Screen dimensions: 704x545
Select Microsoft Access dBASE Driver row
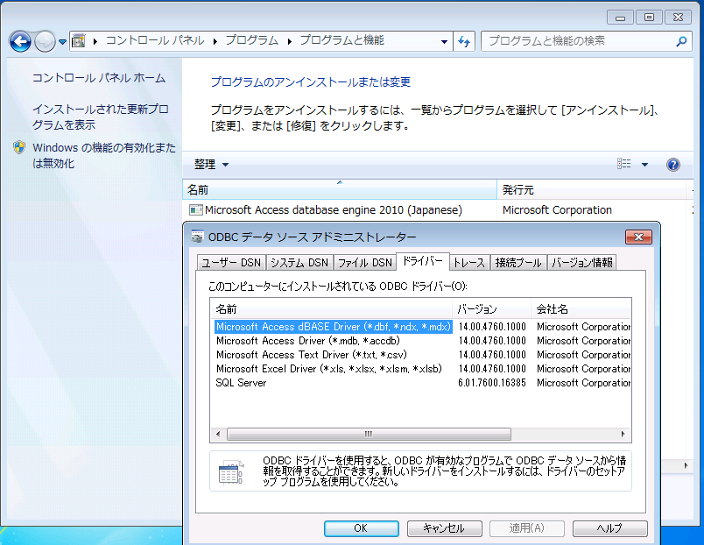point(333,327)
